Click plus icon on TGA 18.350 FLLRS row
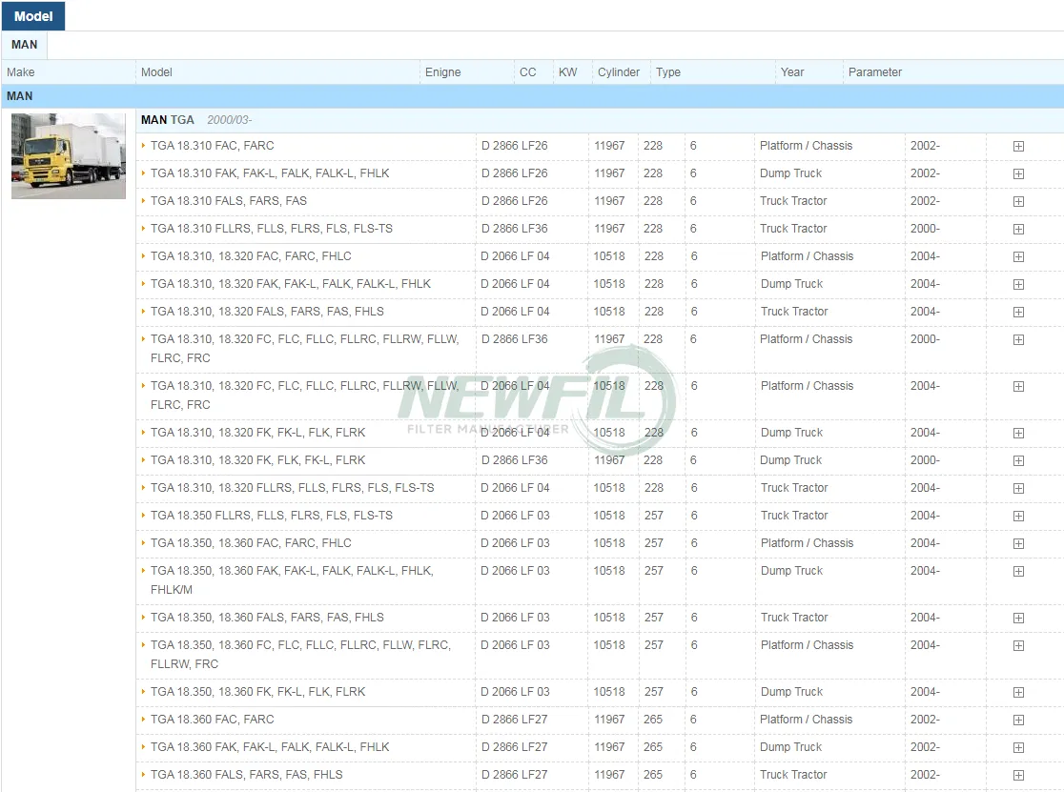Image resolution: width=1064 pixels, height=792 pixels. tap(1018, 517)
